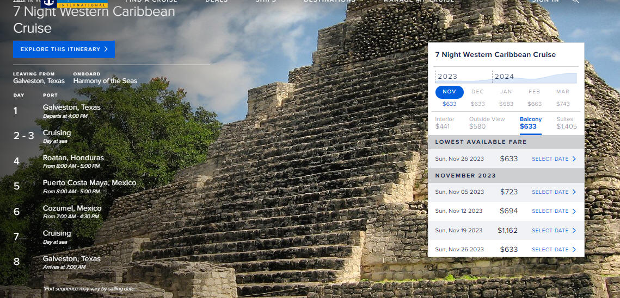Open Select Date for Nov 05 2023
The width and height of the screenshot is (620, 298).
[x=554, y=192]
